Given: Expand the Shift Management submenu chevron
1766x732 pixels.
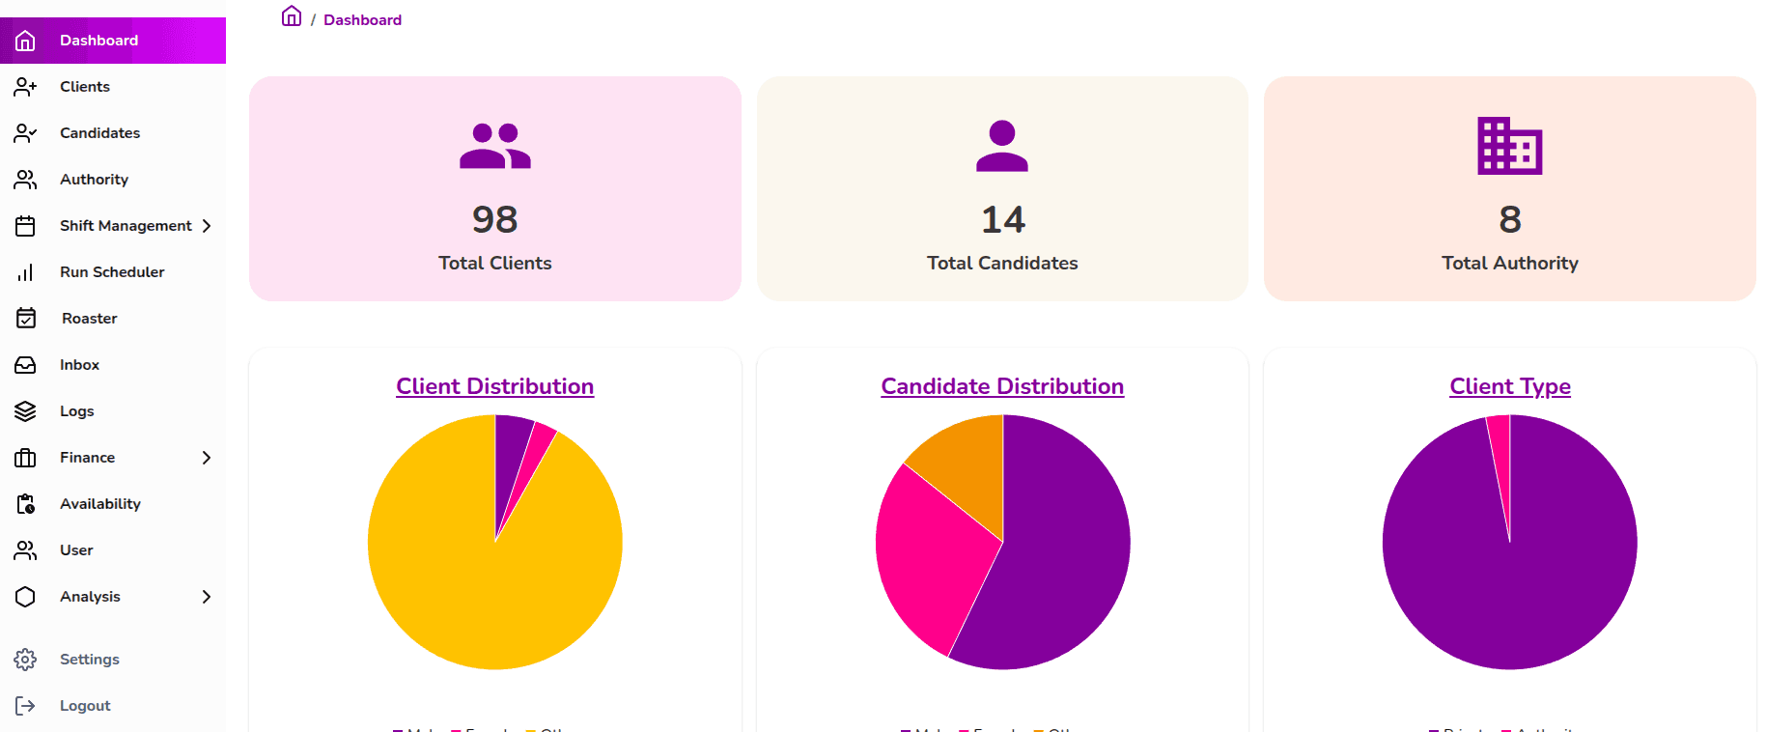Looking at the screenshot, I should pyautogui.click(x=207, y=226).
